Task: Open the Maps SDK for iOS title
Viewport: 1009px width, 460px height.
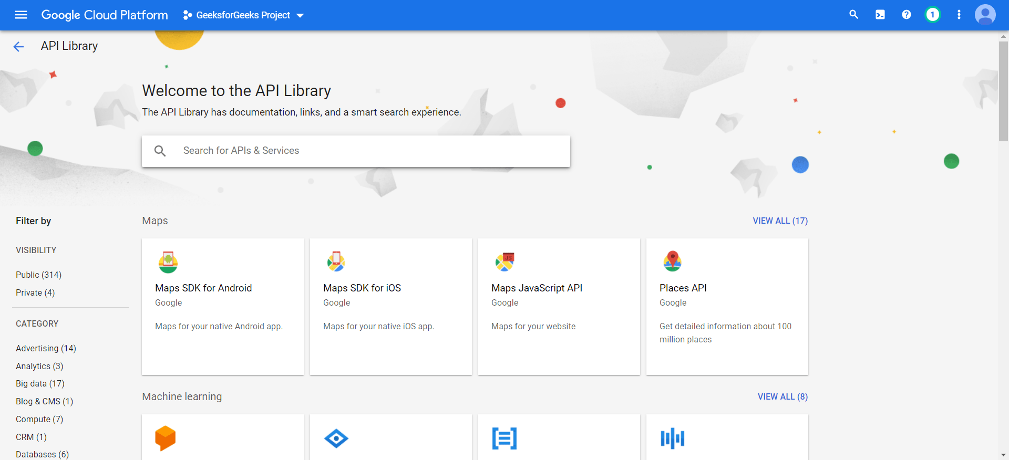Action: pos(362,288)
